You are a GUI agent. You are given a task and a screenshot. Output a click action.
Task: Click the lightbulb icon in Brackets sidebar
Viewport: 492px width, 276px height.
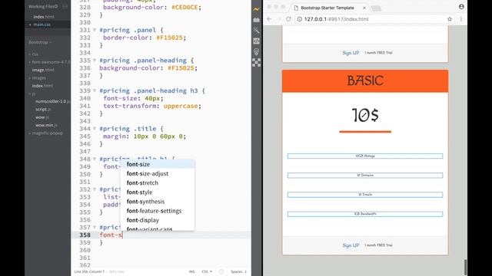click(x=256, y=51)
